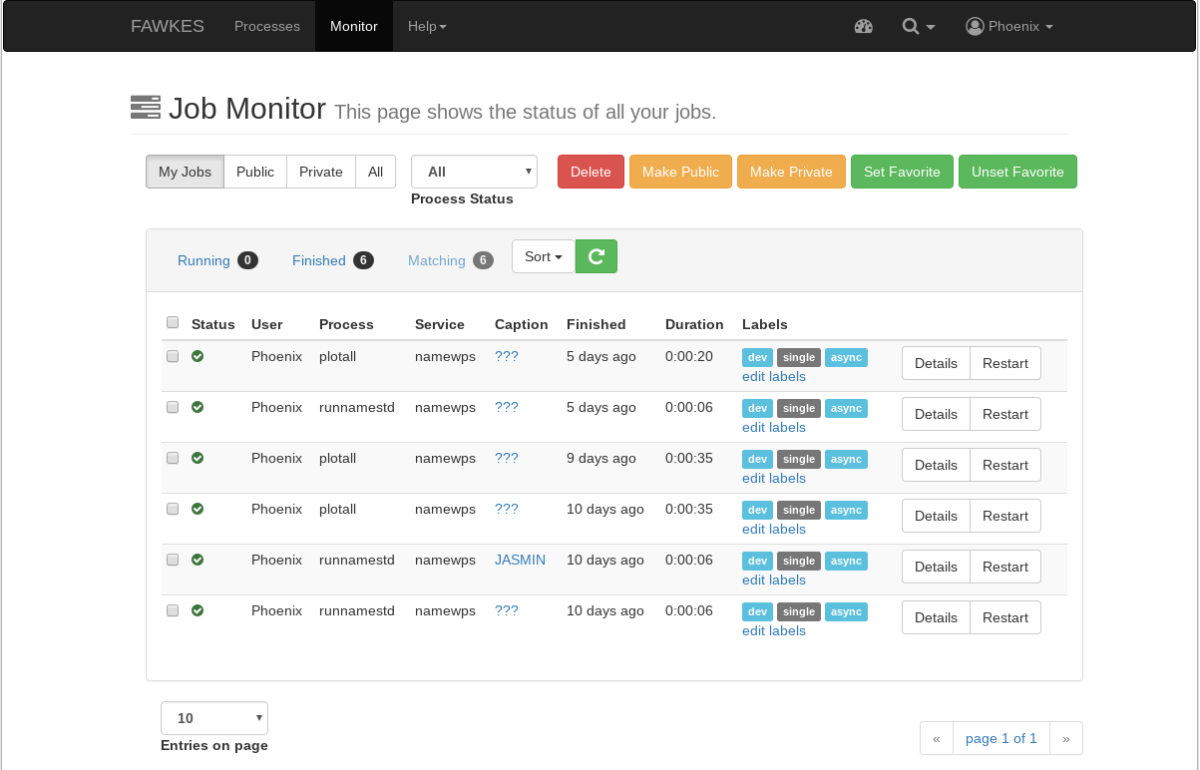Click the Finished column header
This screenshot has width=1200, height=770.
pyautogui.click(x=597, y=324)
